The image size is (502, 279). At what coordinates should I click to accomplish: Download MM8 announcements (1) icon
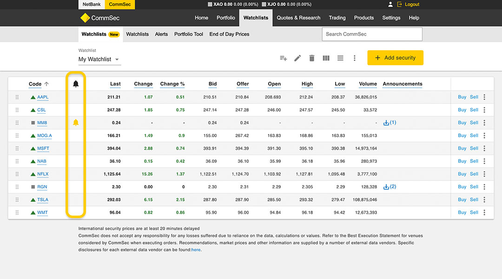tap(390, 122)
